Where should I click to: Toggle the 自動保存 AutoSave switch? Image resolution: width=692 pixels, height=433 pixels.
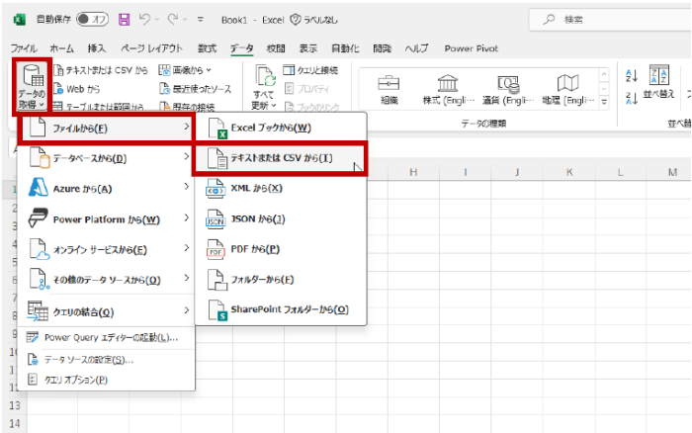[x=92, y=19]
